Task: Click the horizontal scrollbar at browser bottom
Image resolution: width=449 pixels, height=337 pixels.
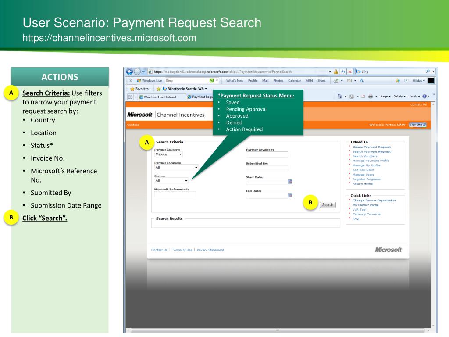Action: 278,330
